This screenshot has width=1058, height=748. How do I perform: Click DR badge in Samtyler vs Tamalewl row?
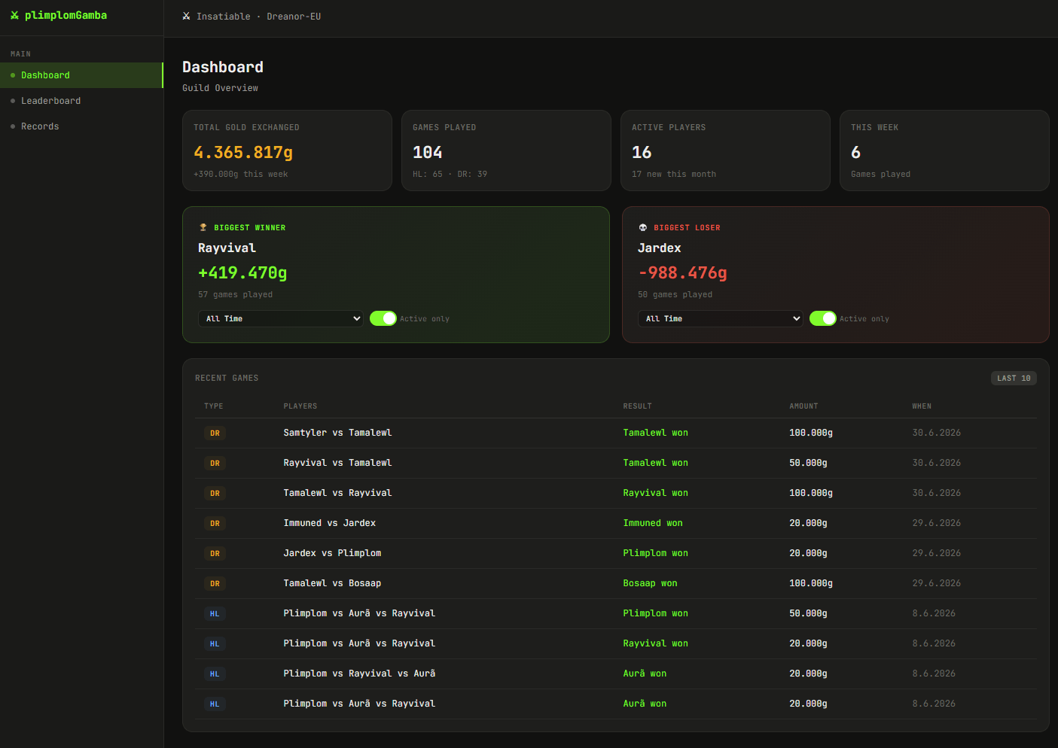point(215,433)
